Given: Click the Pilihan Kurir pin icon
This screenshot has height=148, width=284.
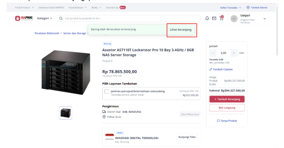Looking at the screenshot, I should (104, 117).
